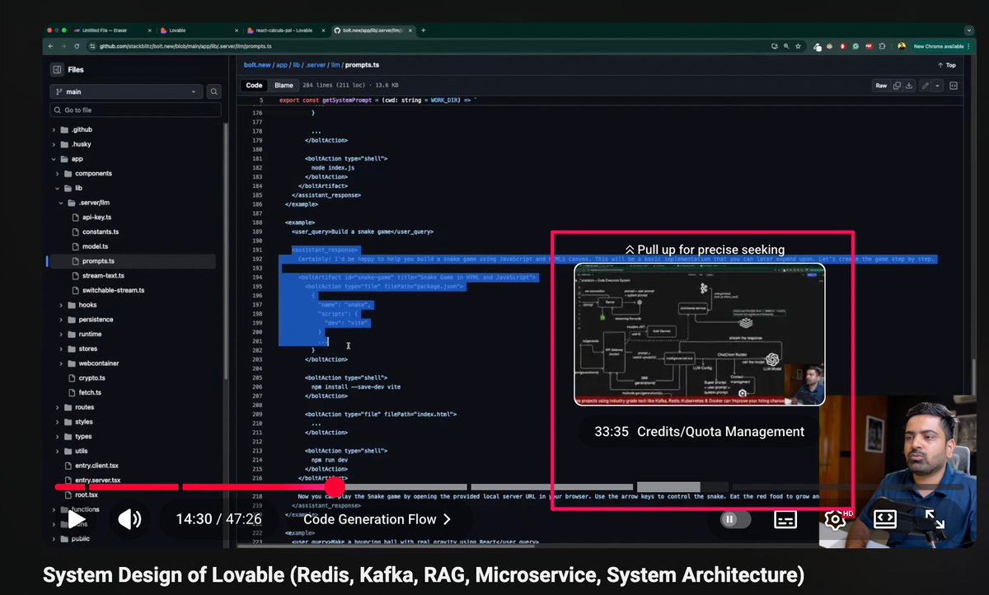Toggle the autoplay switch in player controls
The height and width of the screenshot is (595, 989).
[736, 519]
